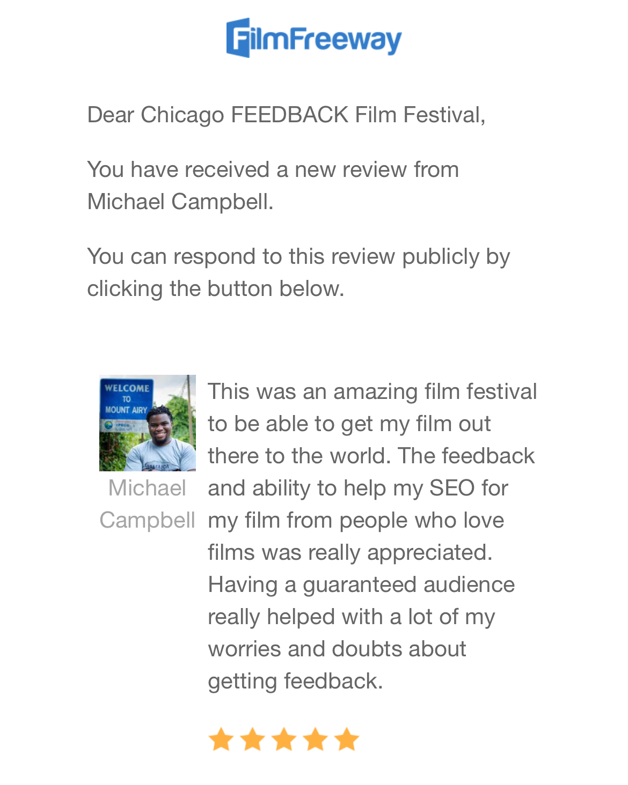This screenshot has width=628, height=785.
Task: Select the first rating star
Action: coord(221,739)
